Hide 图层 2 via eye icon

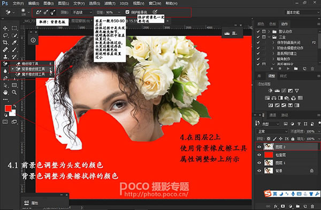[x=259, y=147]
